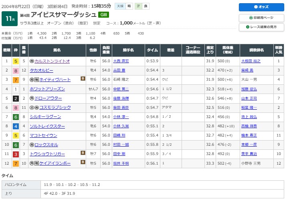Click blinker B icon beside ケイアイランボー
The image size is (287, 200).
coord(83,162)
